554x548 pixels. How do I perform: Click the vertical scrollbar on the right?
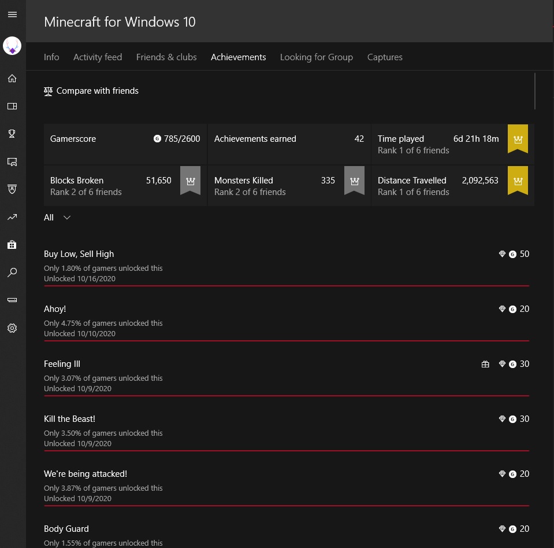click(x=535, y=91)
